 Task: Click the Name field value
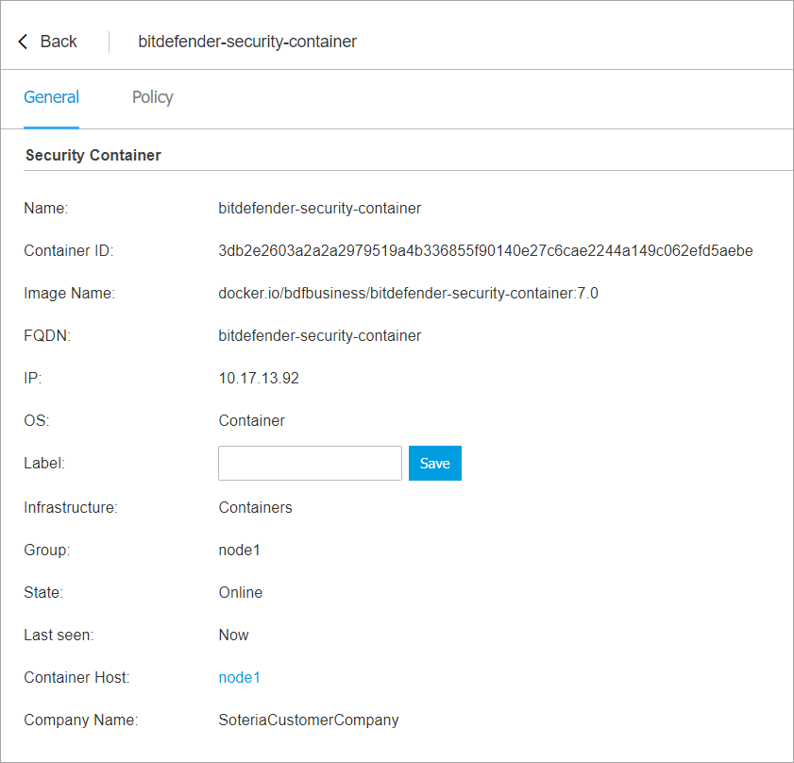click(x=319, y=208)
